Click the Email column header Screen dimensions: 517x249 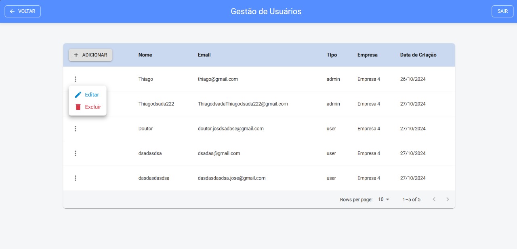coord(204,55)
